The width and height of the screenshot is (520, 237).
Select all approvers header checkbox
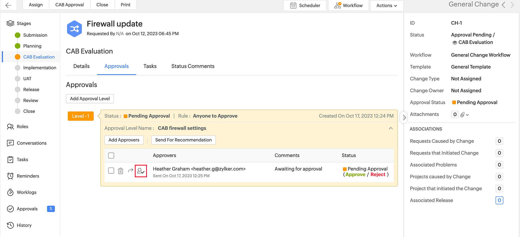coord(111,155)
